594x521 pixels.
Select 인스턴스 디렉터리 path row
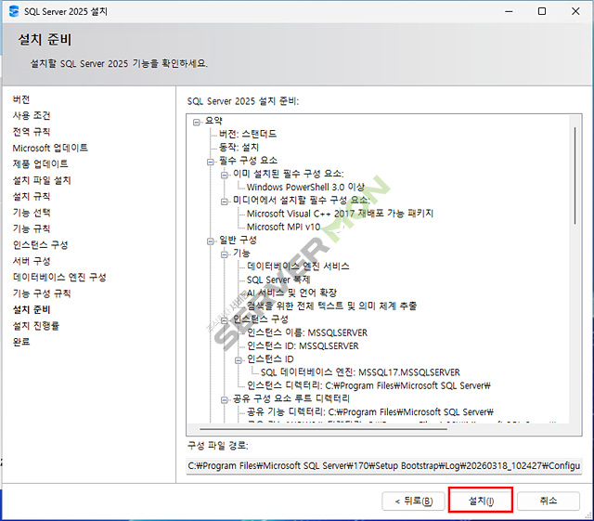point(368,385)
